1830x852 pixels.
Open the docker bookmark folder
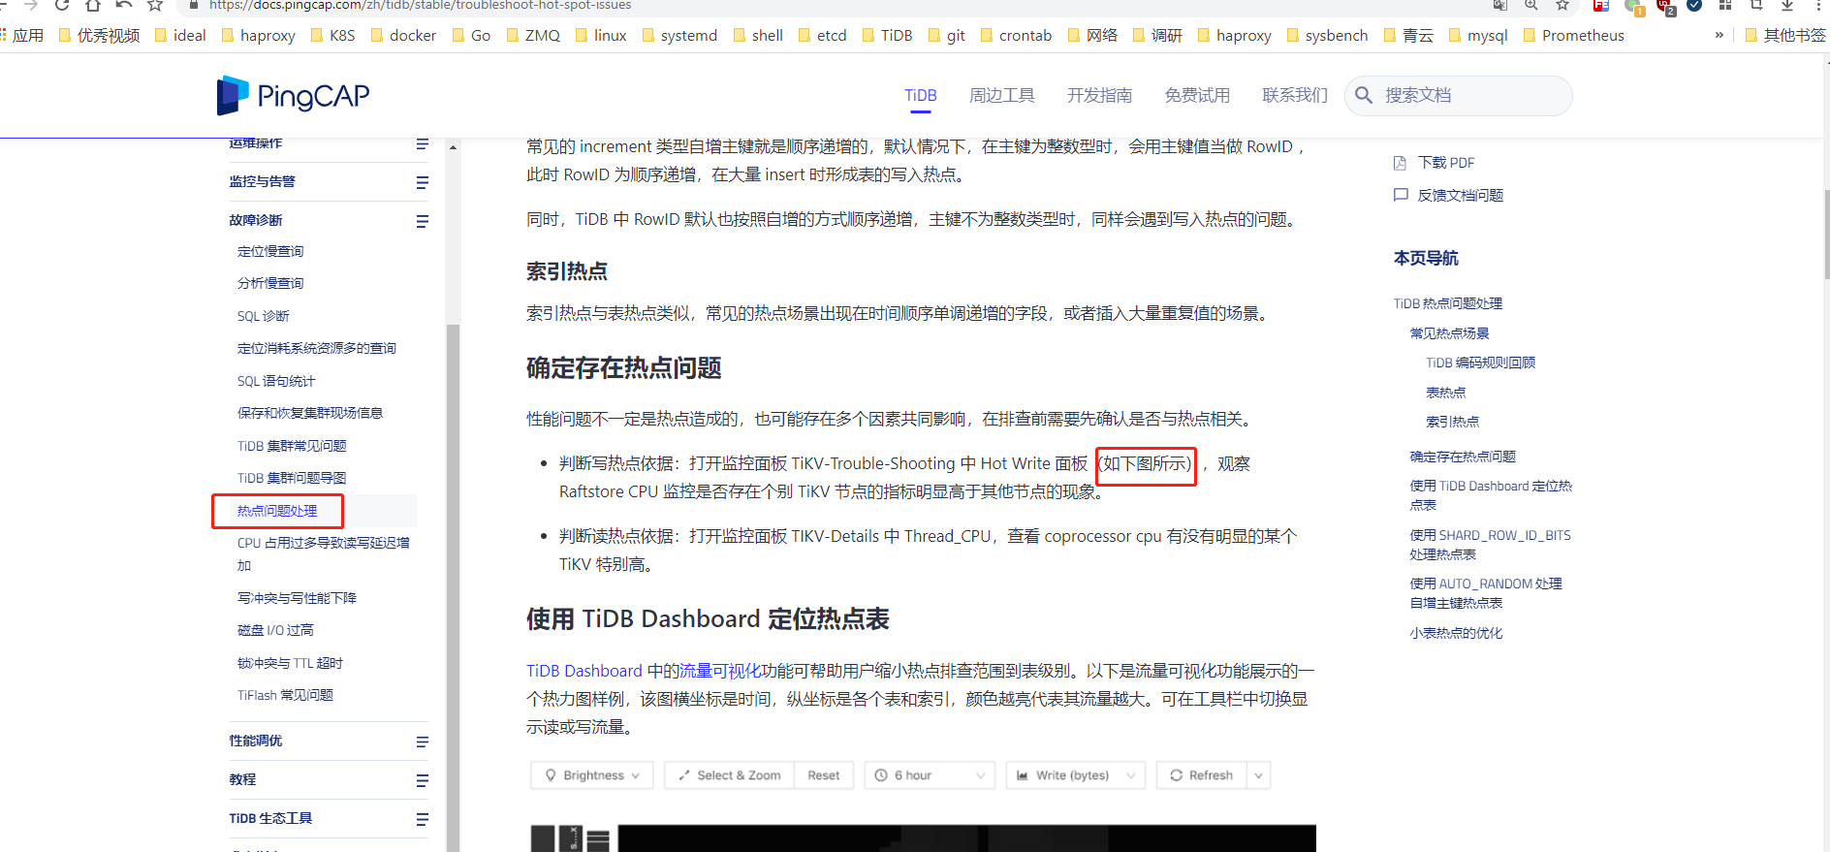[x=403, y=36]
